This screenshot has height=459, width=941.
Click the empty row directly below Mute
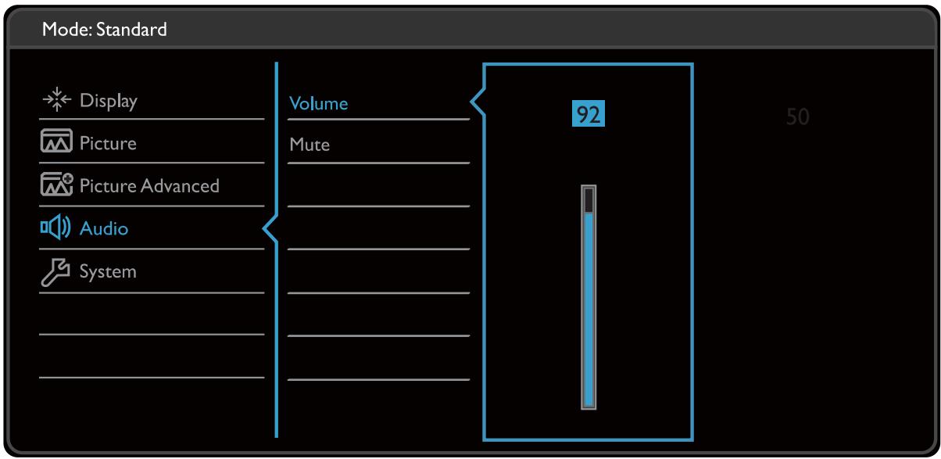378,187
